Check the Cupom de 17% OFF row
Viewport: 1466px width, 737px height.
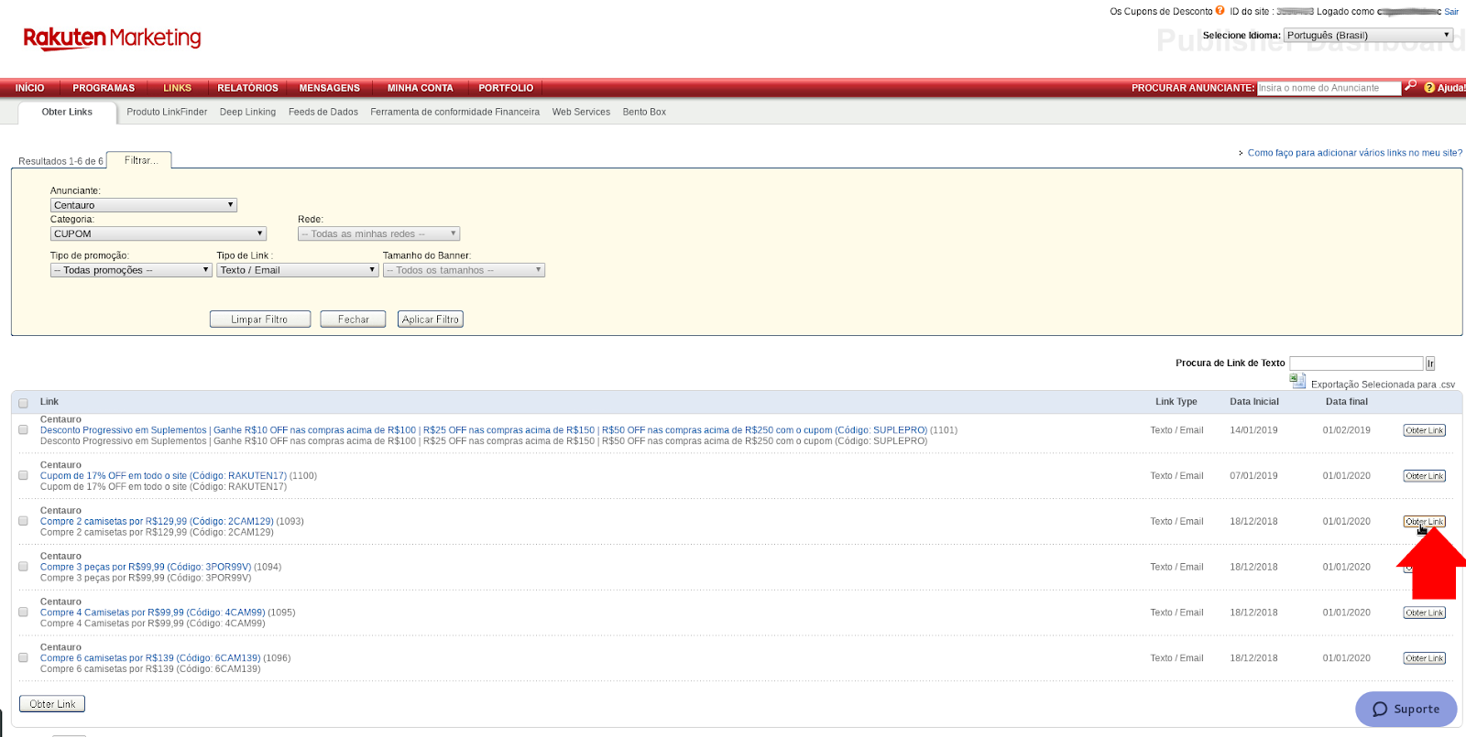pyautogui.click(x=23, y=475)
